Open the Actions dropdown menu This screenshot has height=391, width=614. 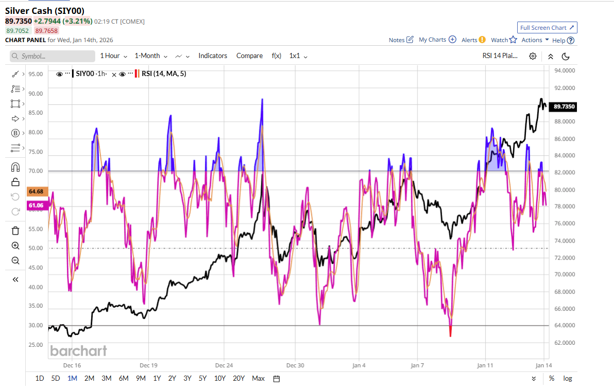tap(535, 40)
